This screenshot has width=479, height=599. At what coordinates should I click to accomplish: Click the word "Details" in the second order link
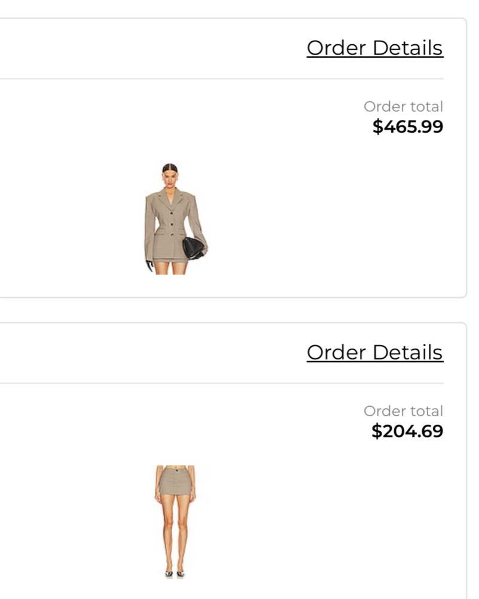[x=408, y=352]
